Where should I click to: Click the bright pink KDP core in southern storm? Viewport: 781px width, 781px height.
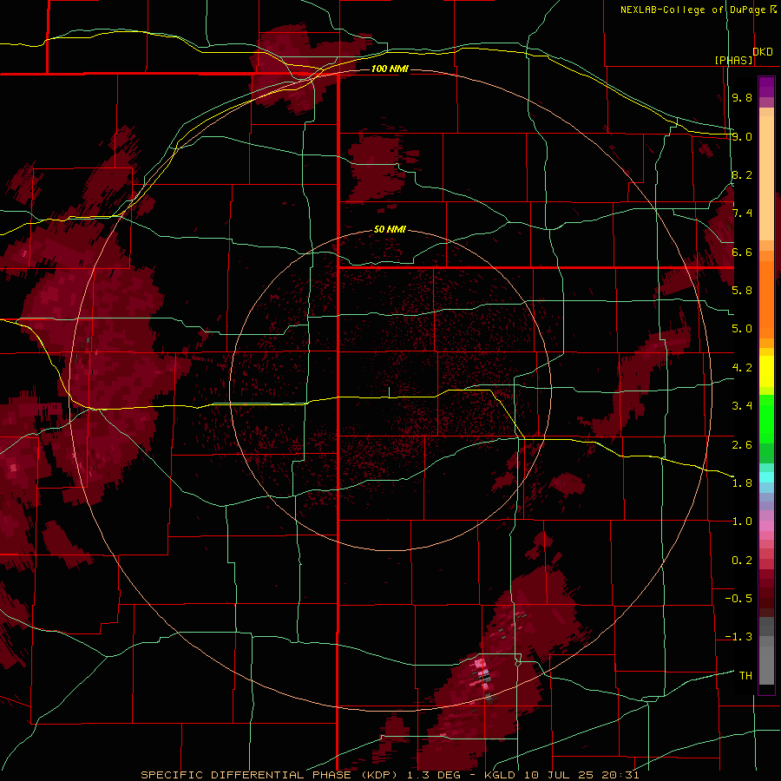(x=480, y=666)
